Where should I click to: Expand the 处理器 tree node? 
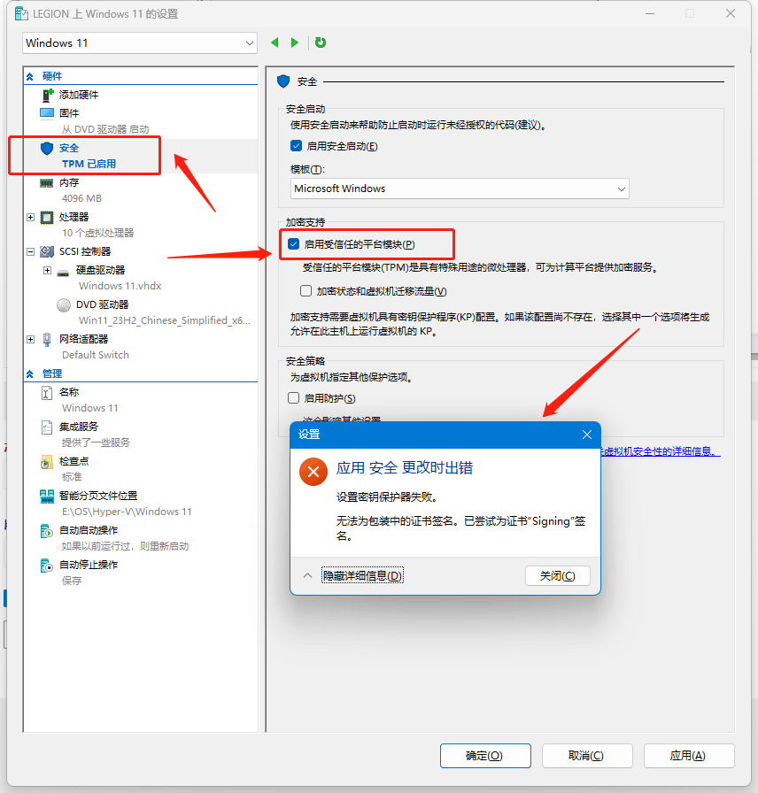[30, 217]
